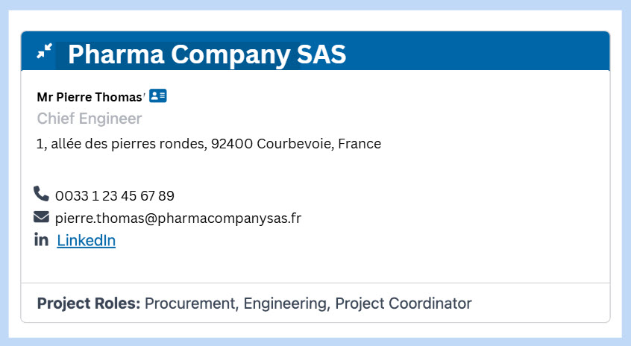Click the Project Coordinator role

(403, 303)
